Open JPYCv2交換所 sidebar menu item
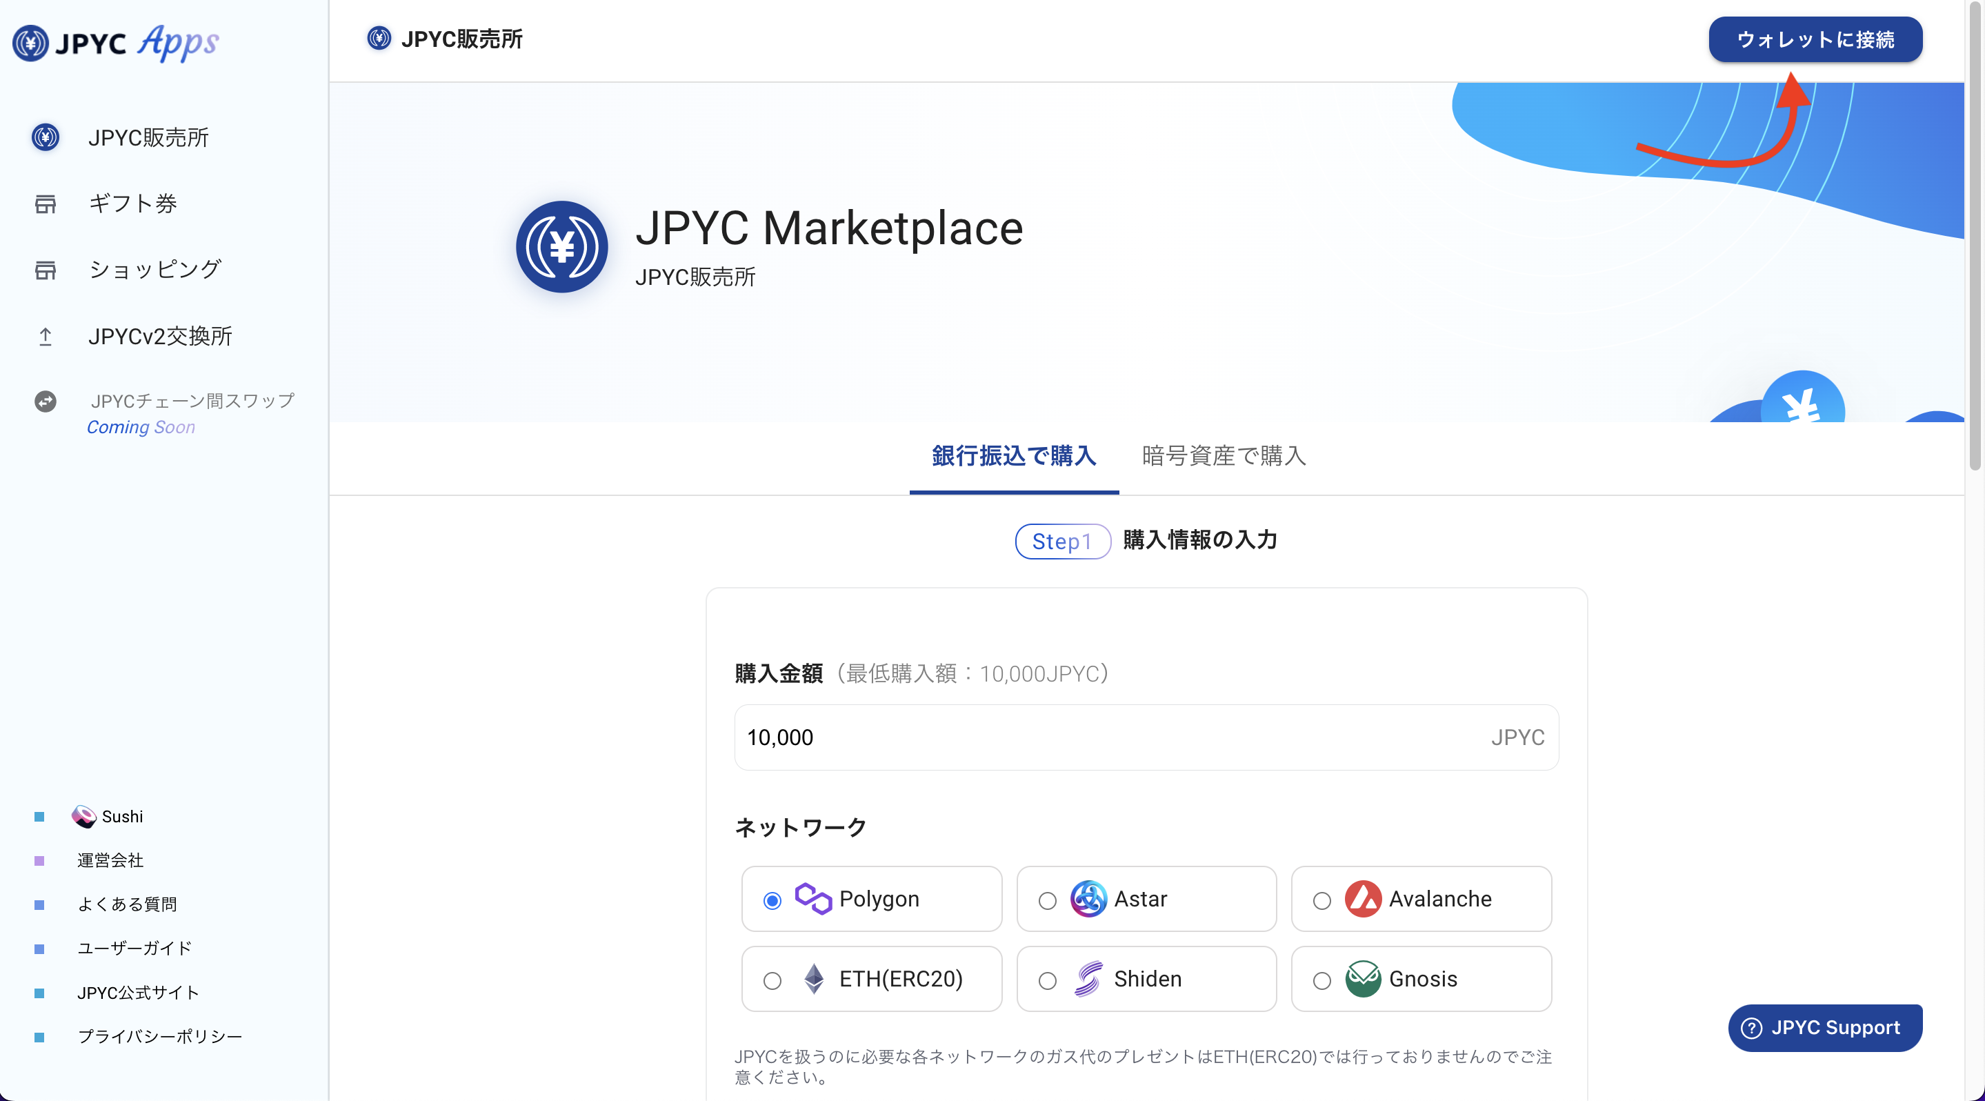 pyautogui.click(x=159, y=337)
